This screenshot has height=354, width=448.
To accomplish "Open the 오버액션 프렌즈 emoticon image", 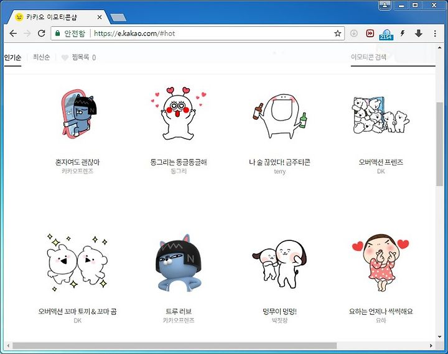I will pos(381,116).
